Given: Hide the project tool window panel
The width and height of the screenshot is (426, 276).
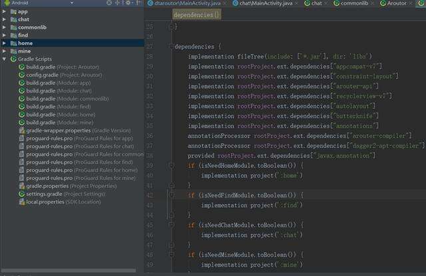Looking at the screenshot, I should coord(136,4).
